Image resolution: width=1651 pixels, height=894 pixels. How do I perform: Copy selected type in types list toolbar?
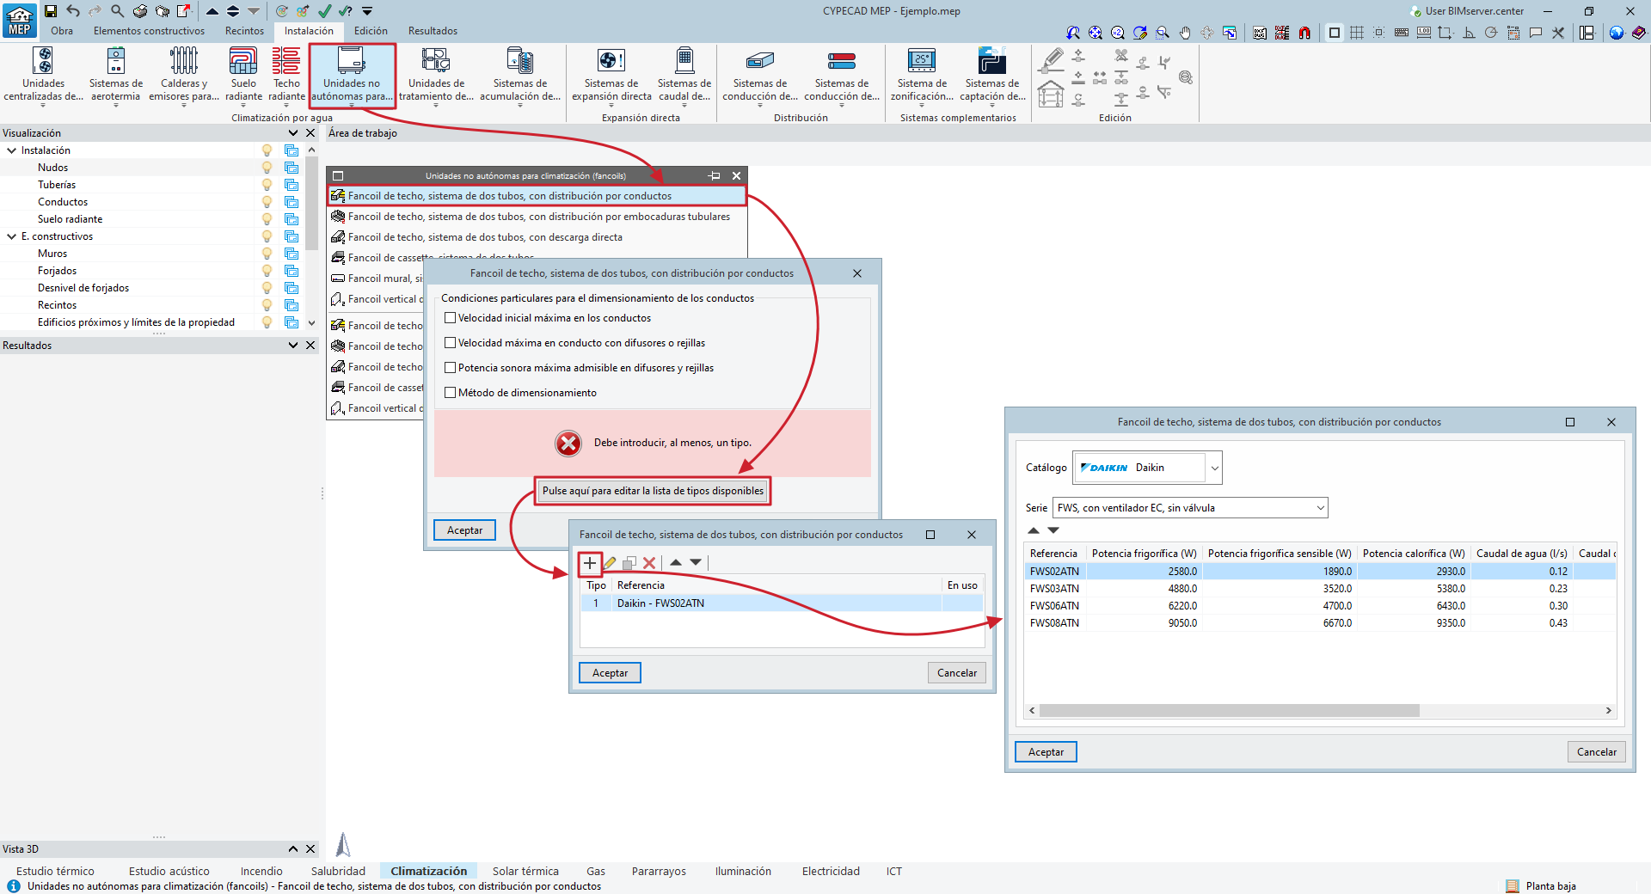[629, 563]
